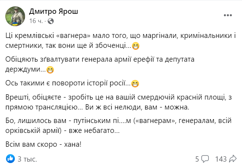Image resolution: width=242 pixels, height=168 pixels.
Task: Click the grinning emoji after «збоченці…»
Action: [x=136, y=46]
